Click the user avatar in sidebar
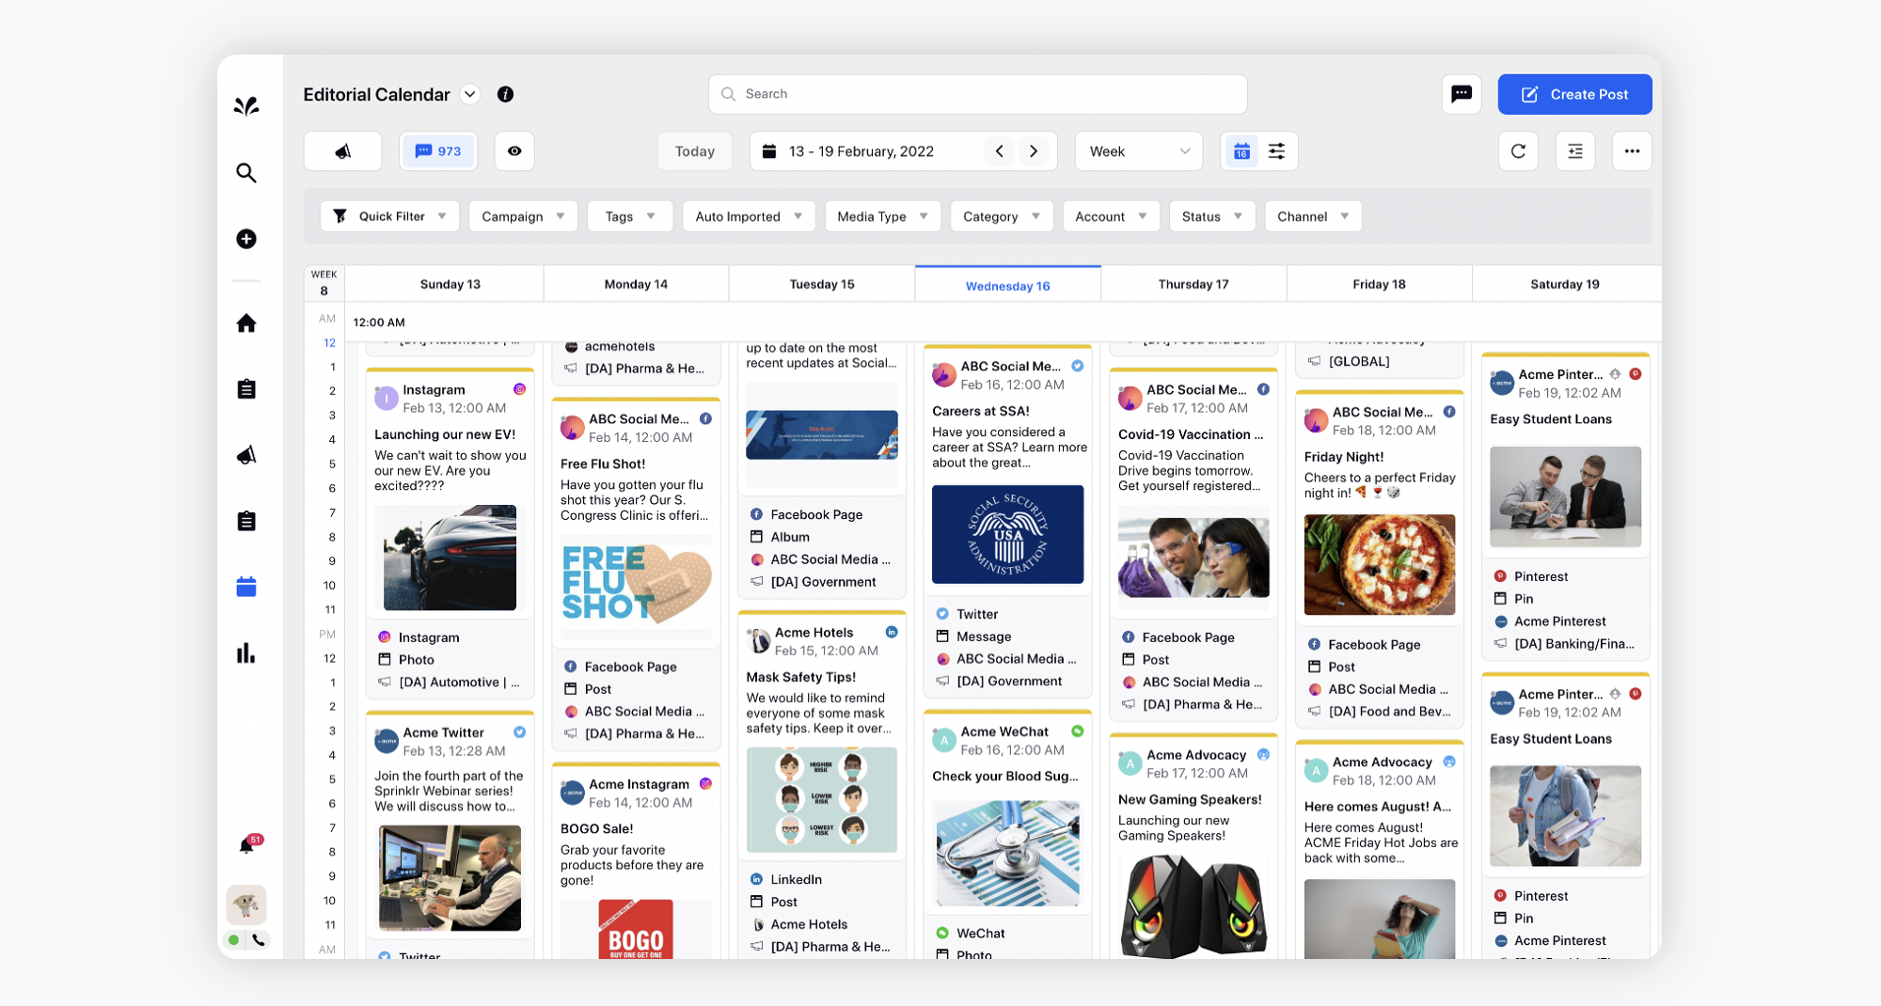 [246, 904]
